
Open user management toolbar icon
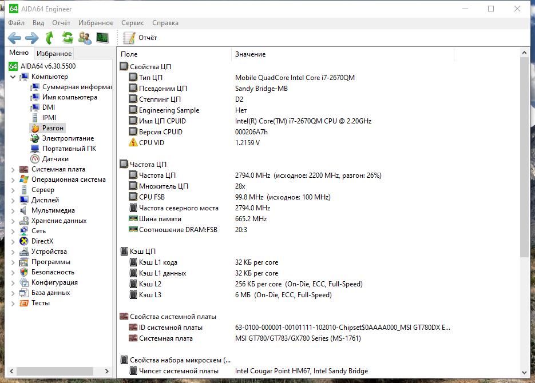coord(85,38)
